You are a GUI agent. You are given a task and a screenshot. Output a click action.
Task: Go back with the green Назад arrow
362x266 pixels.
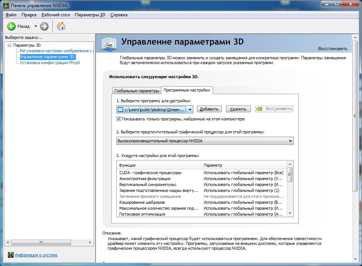[11, 26]
